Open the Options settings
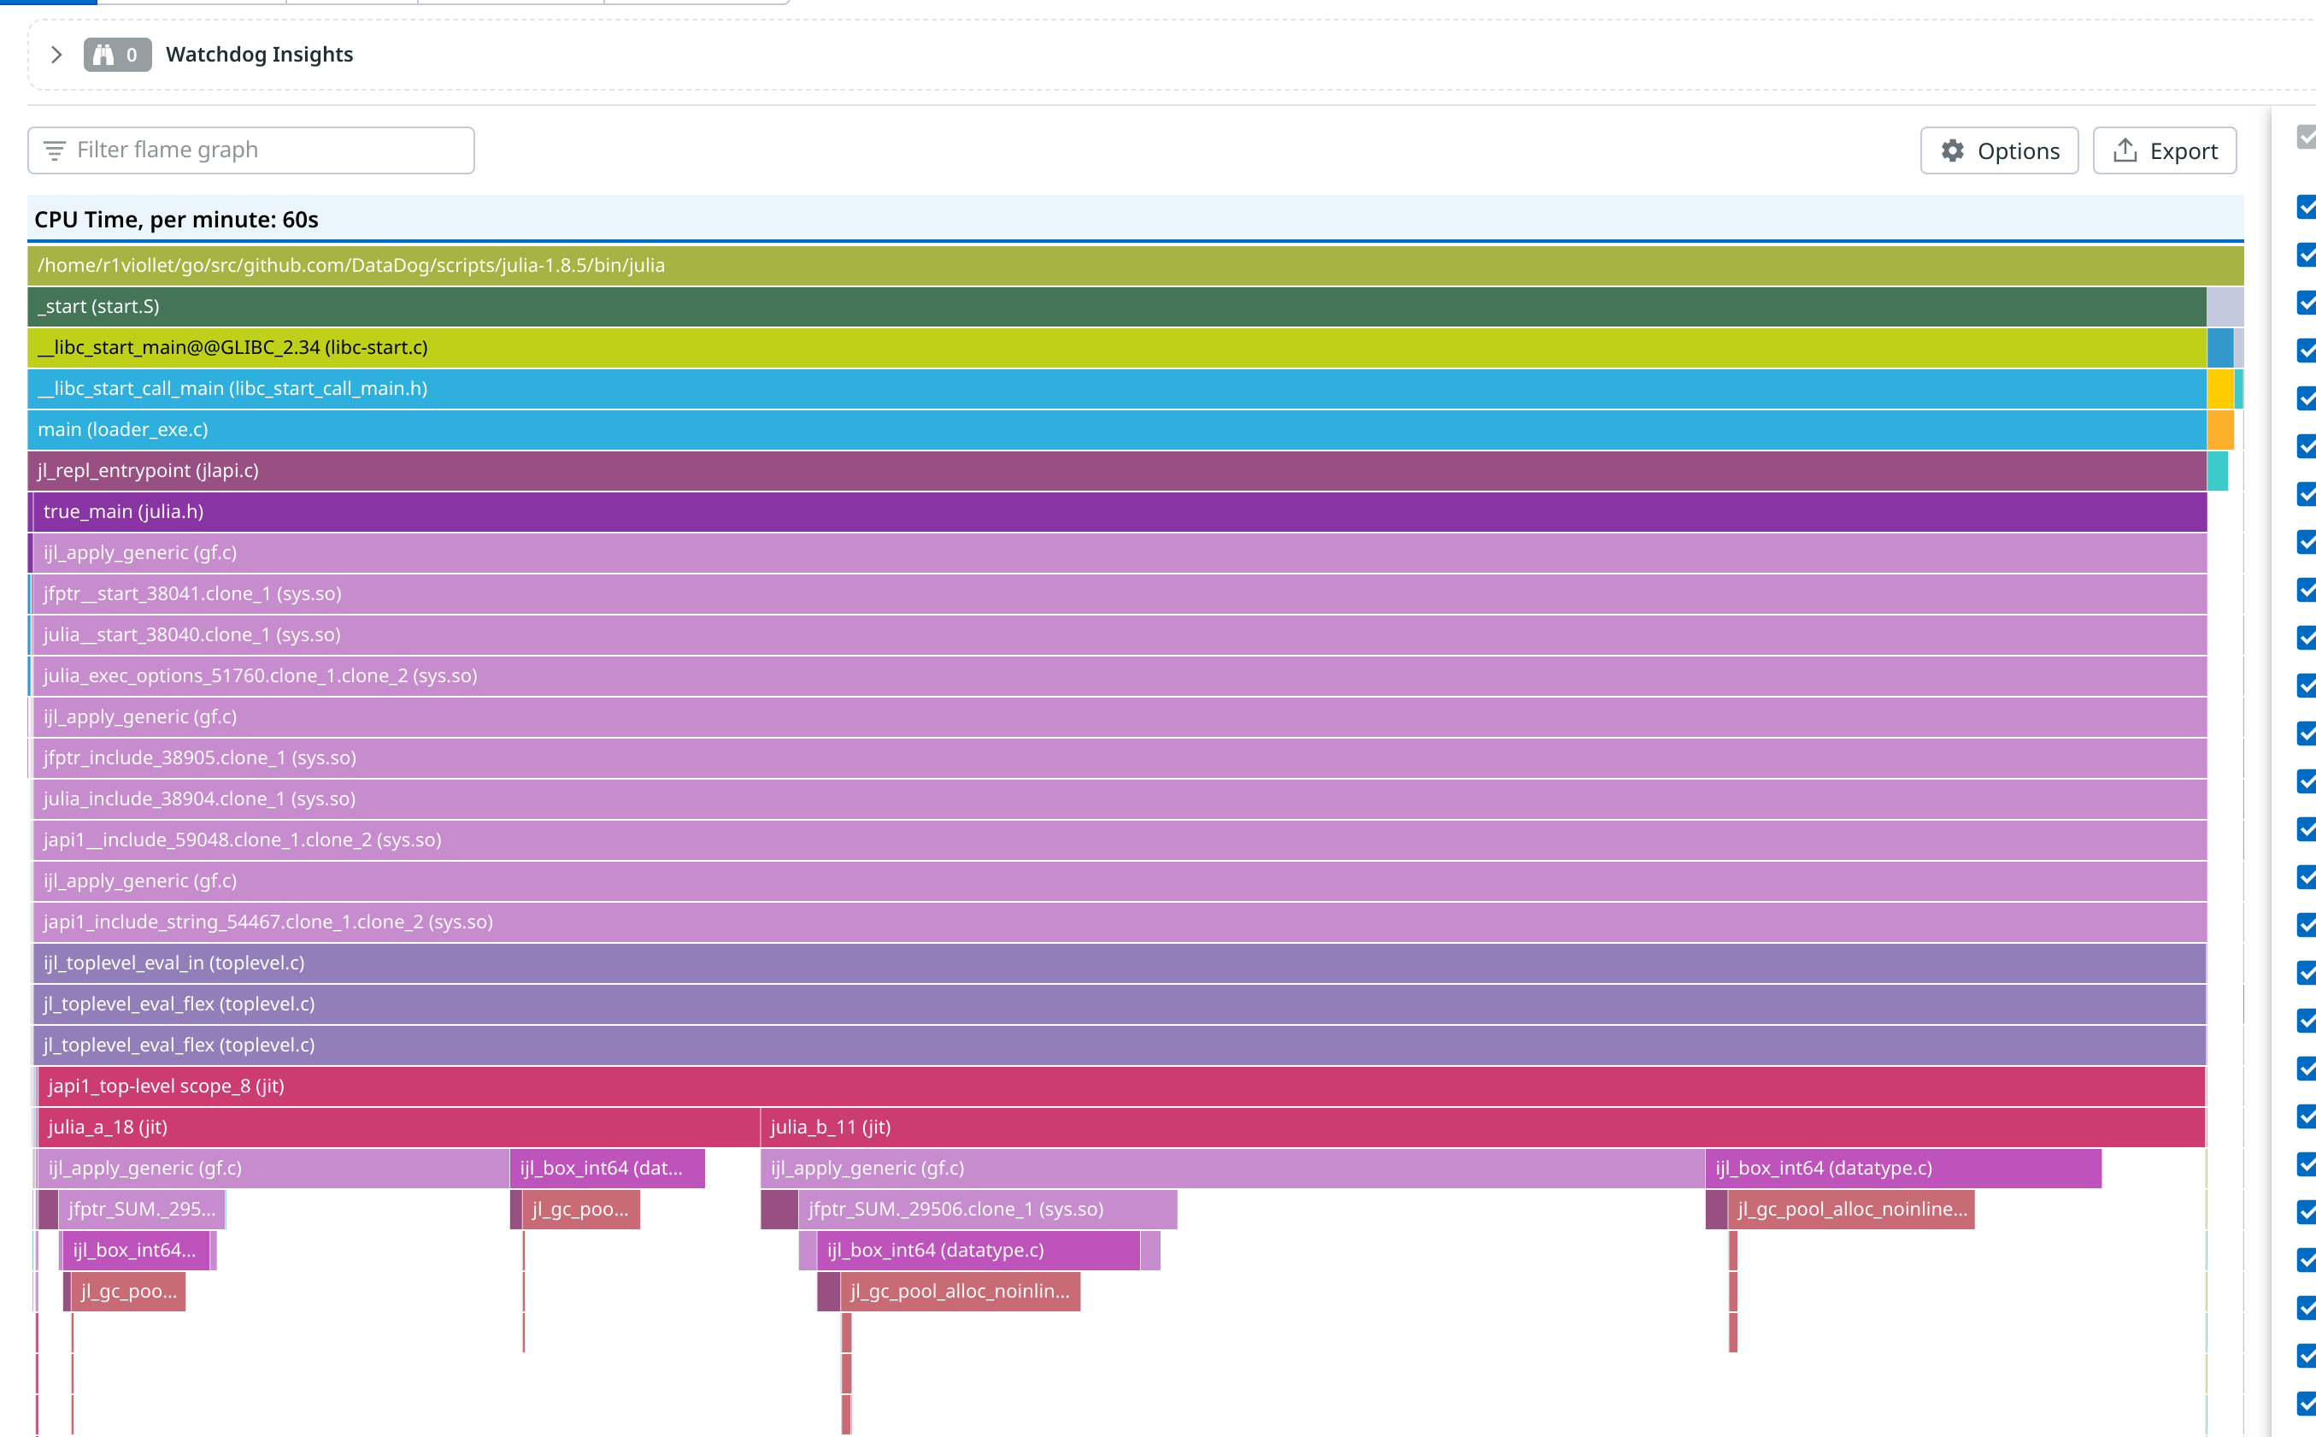The width and height of the screenshot is (2316, 1437). click(1999, 150)
